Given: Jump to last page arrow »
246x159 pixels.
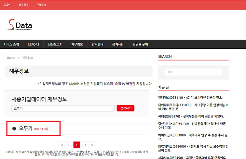Looking at the screenshot, I should [x=92, y=145].
